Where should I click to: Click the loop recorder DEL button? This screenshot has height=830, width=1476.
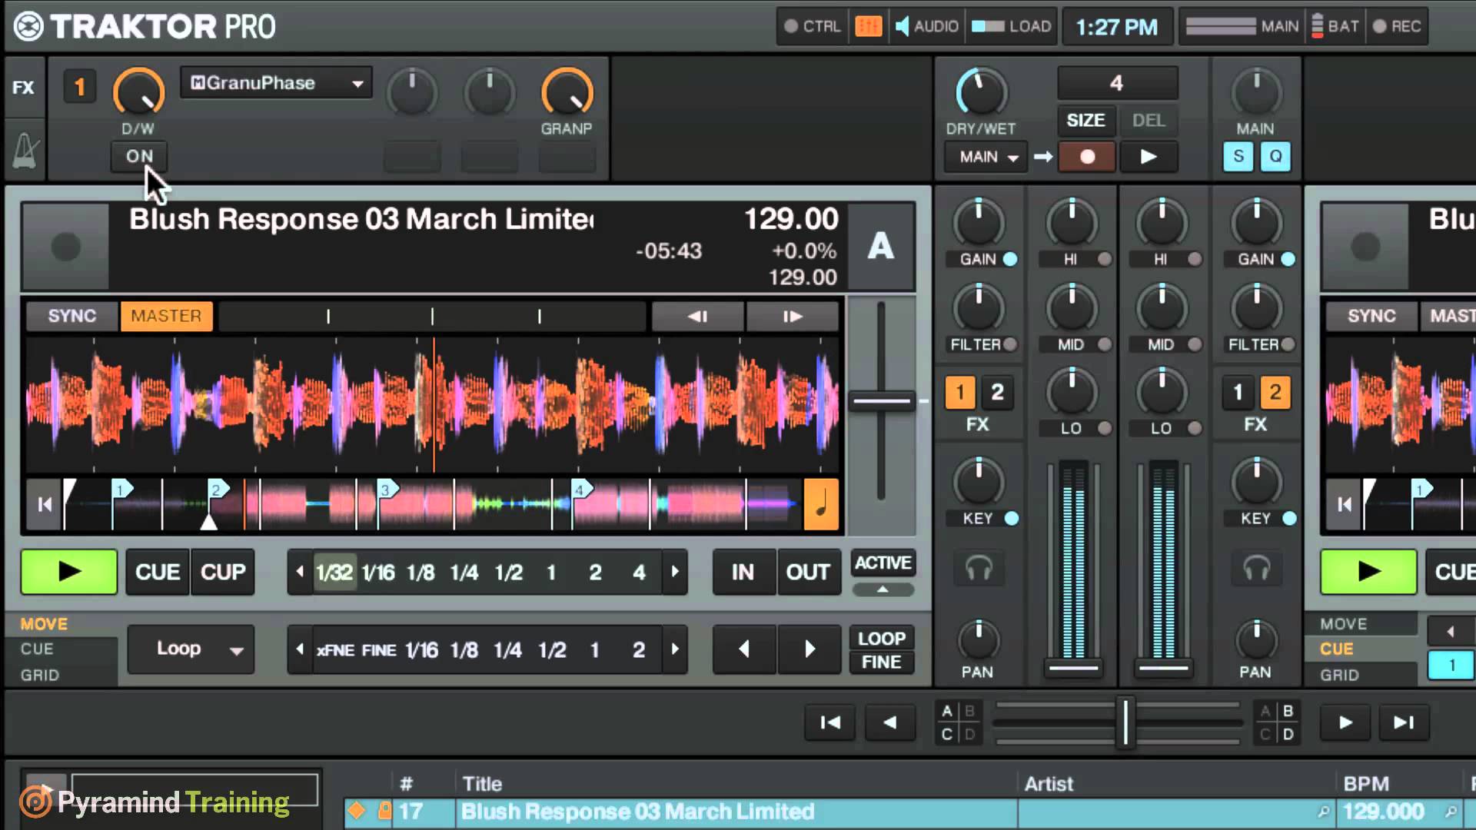coord(1149,121)
